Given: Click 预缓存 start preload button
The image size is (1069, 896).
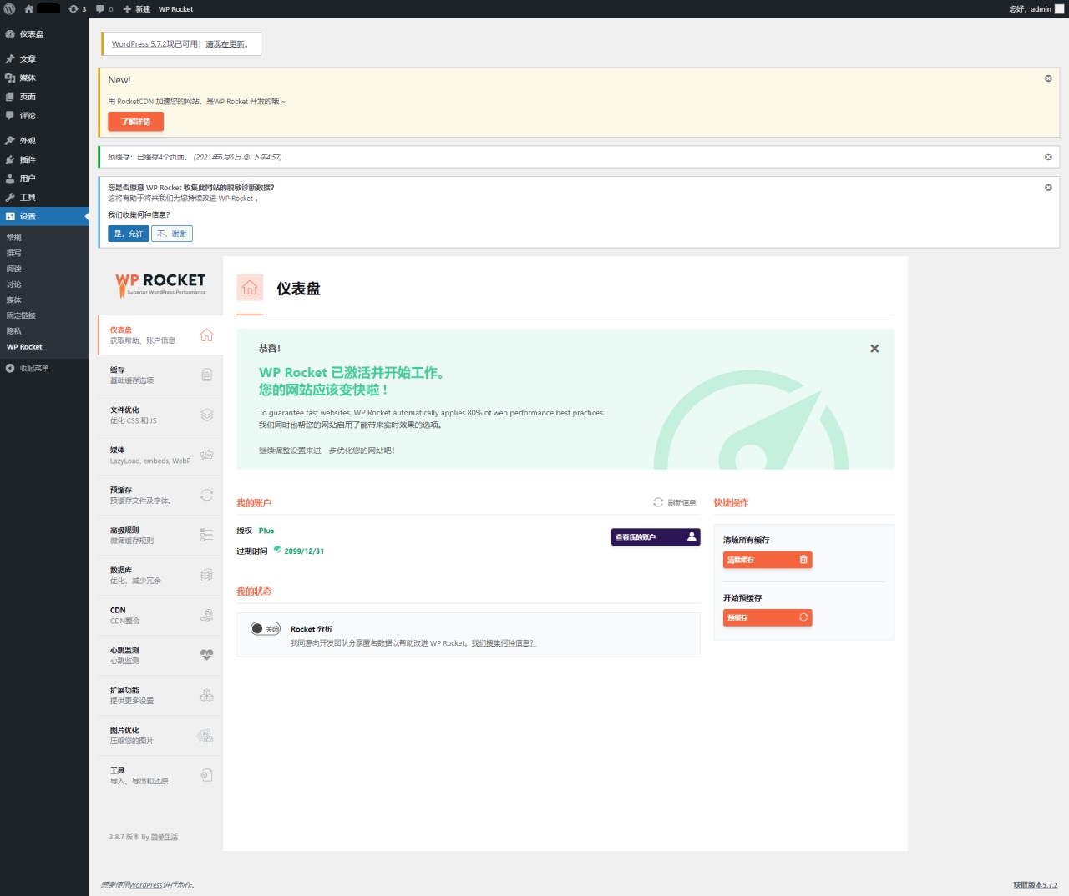Looking at the screenshot, I should pos(768,617).
